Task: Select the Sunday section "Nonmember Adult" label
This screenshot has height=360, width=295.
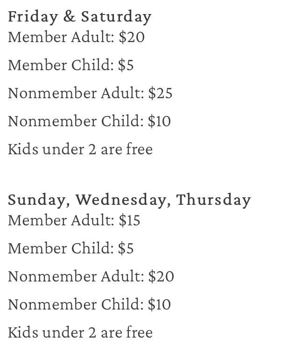Action: click(x=76, y=276)
